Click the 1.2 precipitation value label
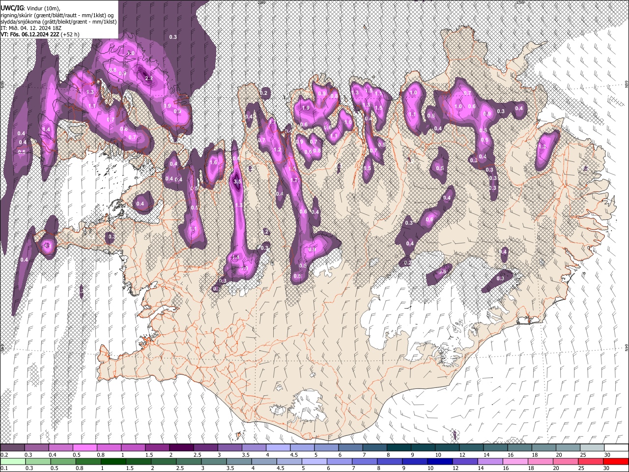This screenshot has width=629, height=472. pos(277,150)
